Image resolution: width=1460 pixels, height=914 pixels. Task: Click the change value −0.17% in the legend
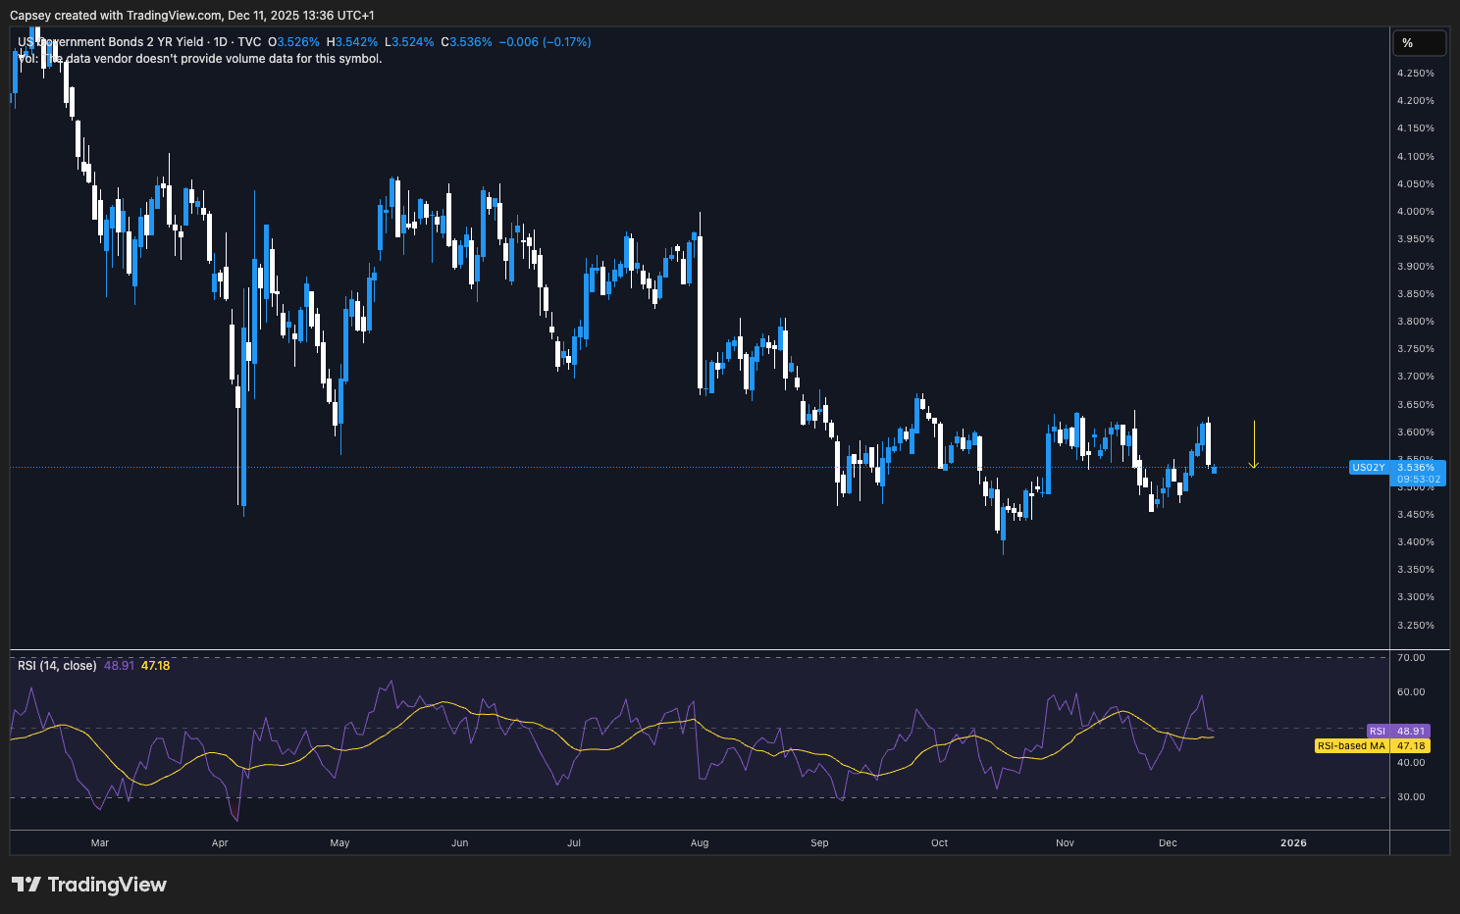pyautogui.click(x=565, y=41)
